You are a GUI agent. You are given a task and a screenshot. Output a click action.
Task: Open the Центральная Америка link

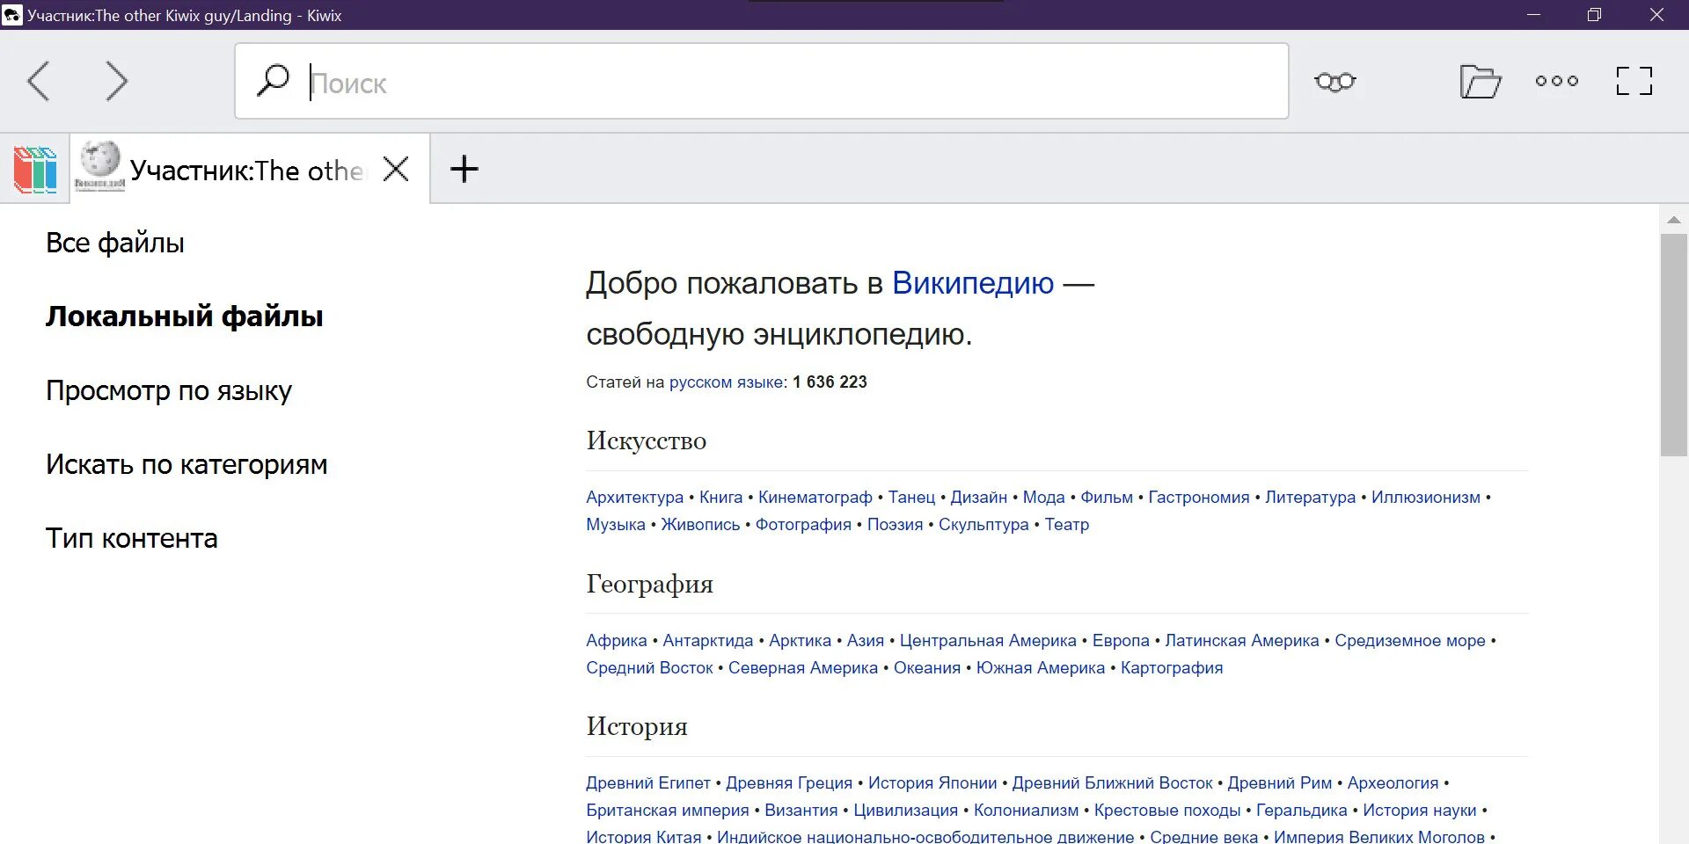[x=988, y=641]
